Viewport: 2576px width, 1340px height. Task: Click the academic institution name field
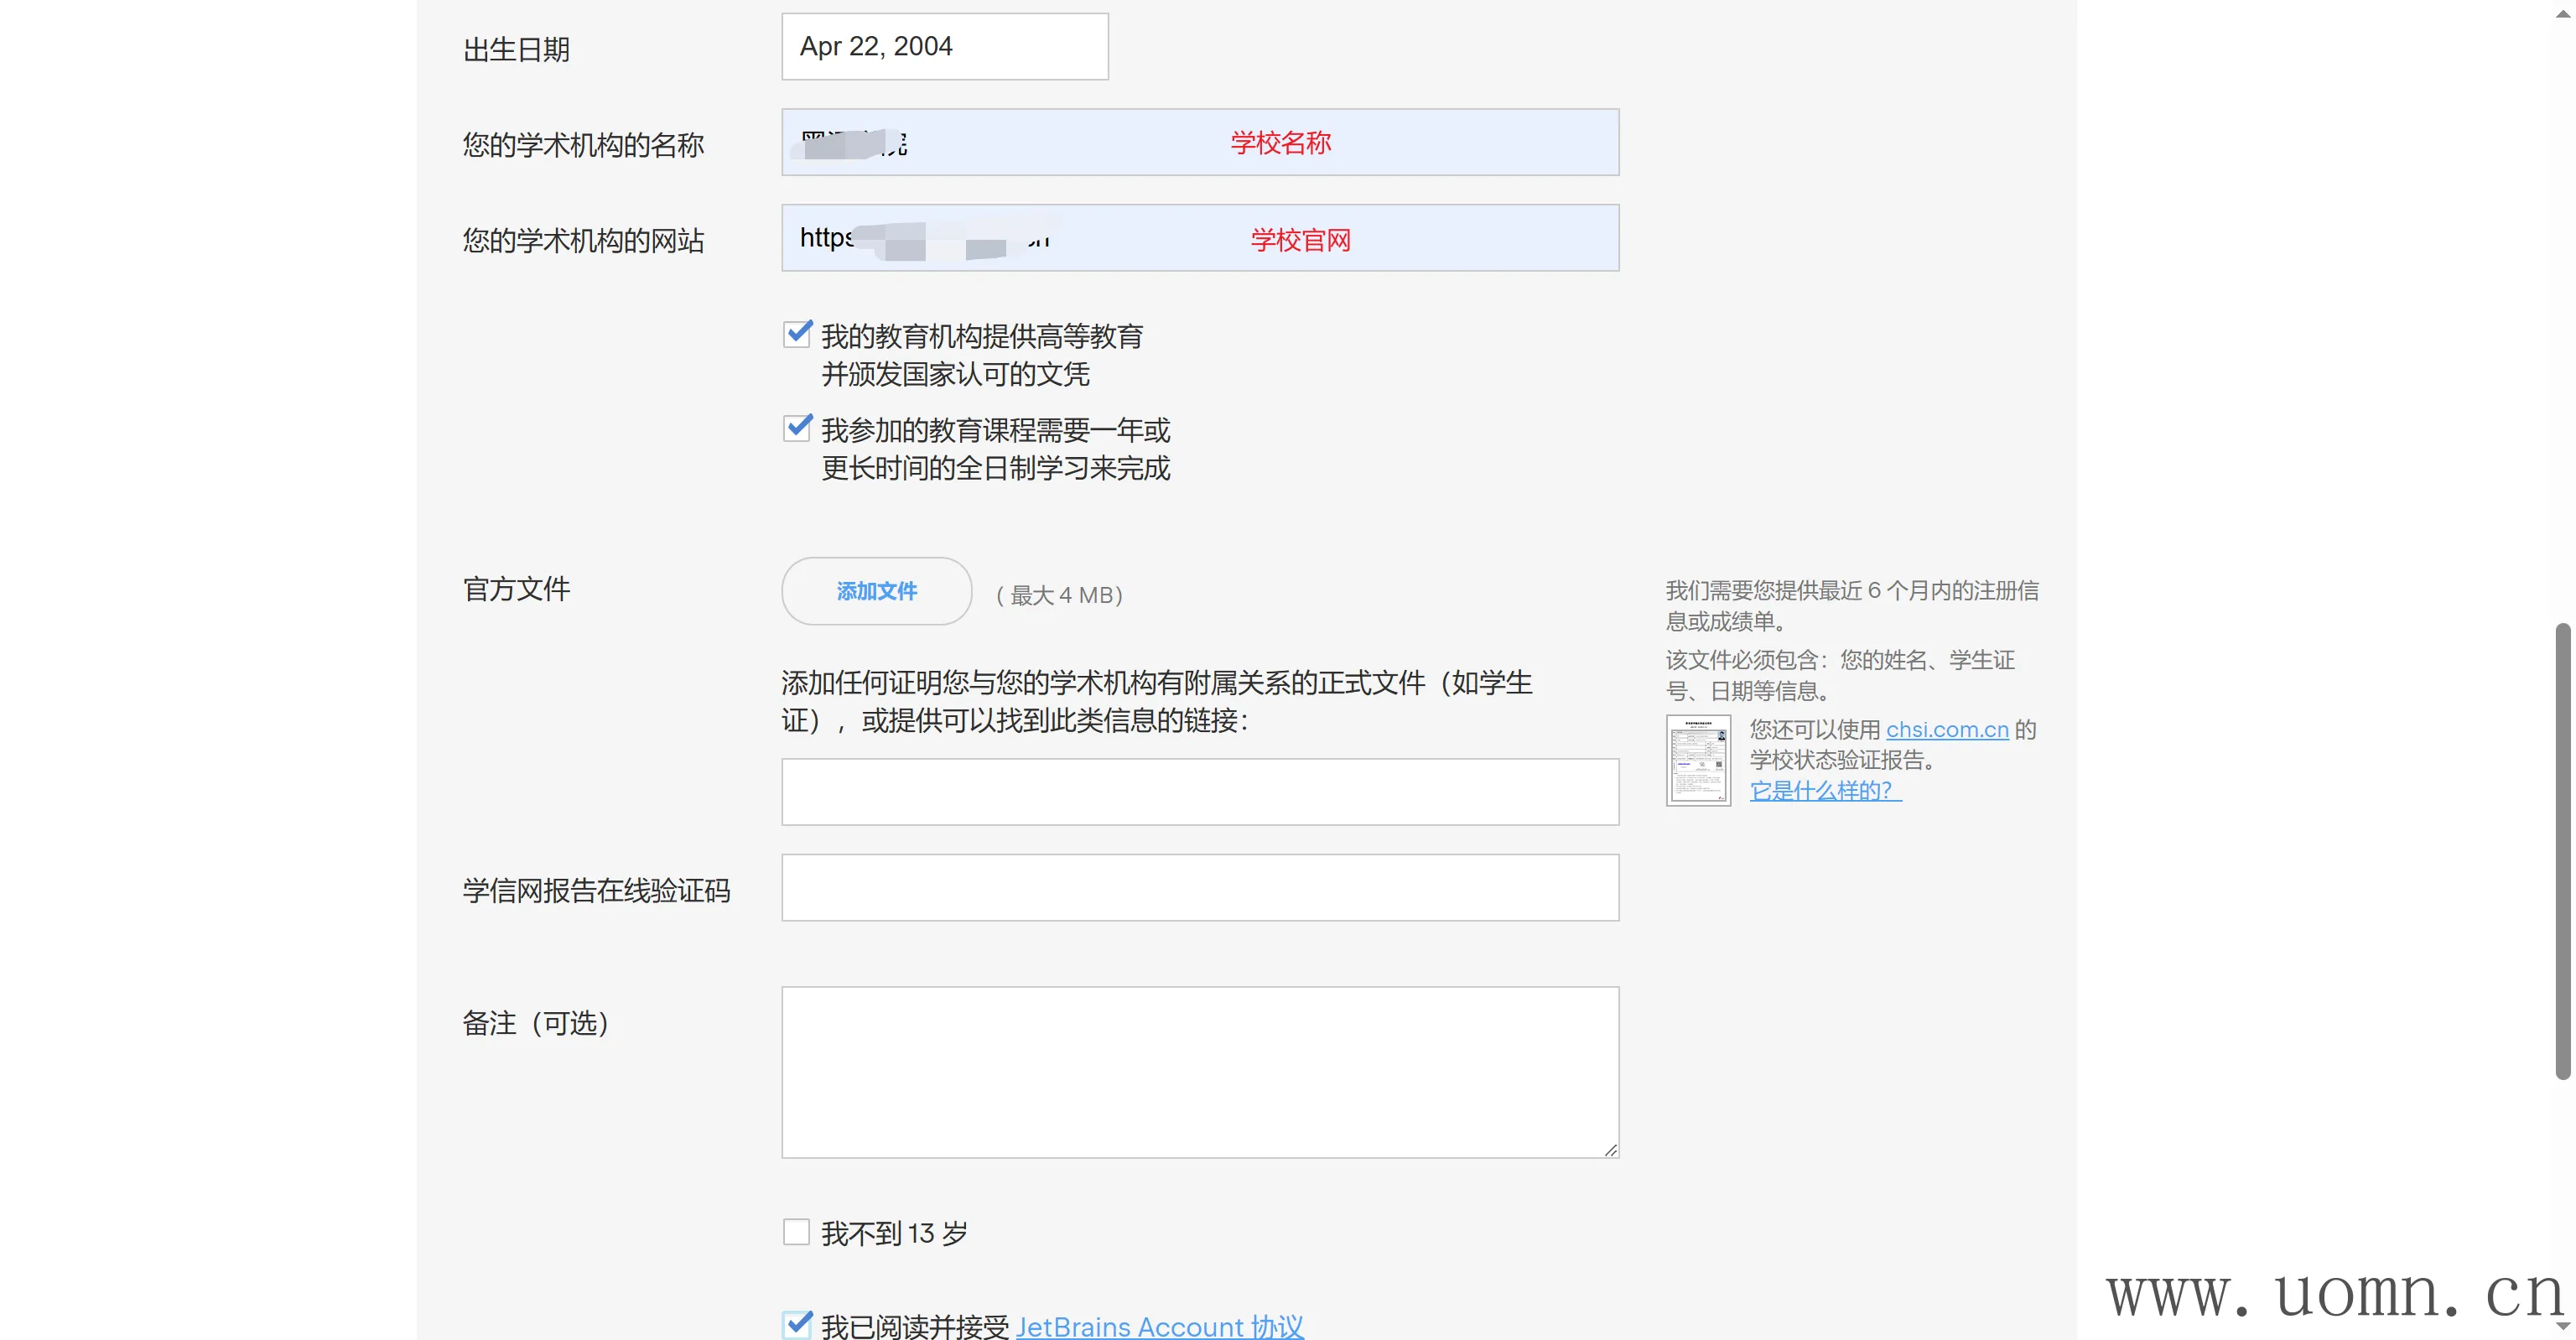(1199, 142)
